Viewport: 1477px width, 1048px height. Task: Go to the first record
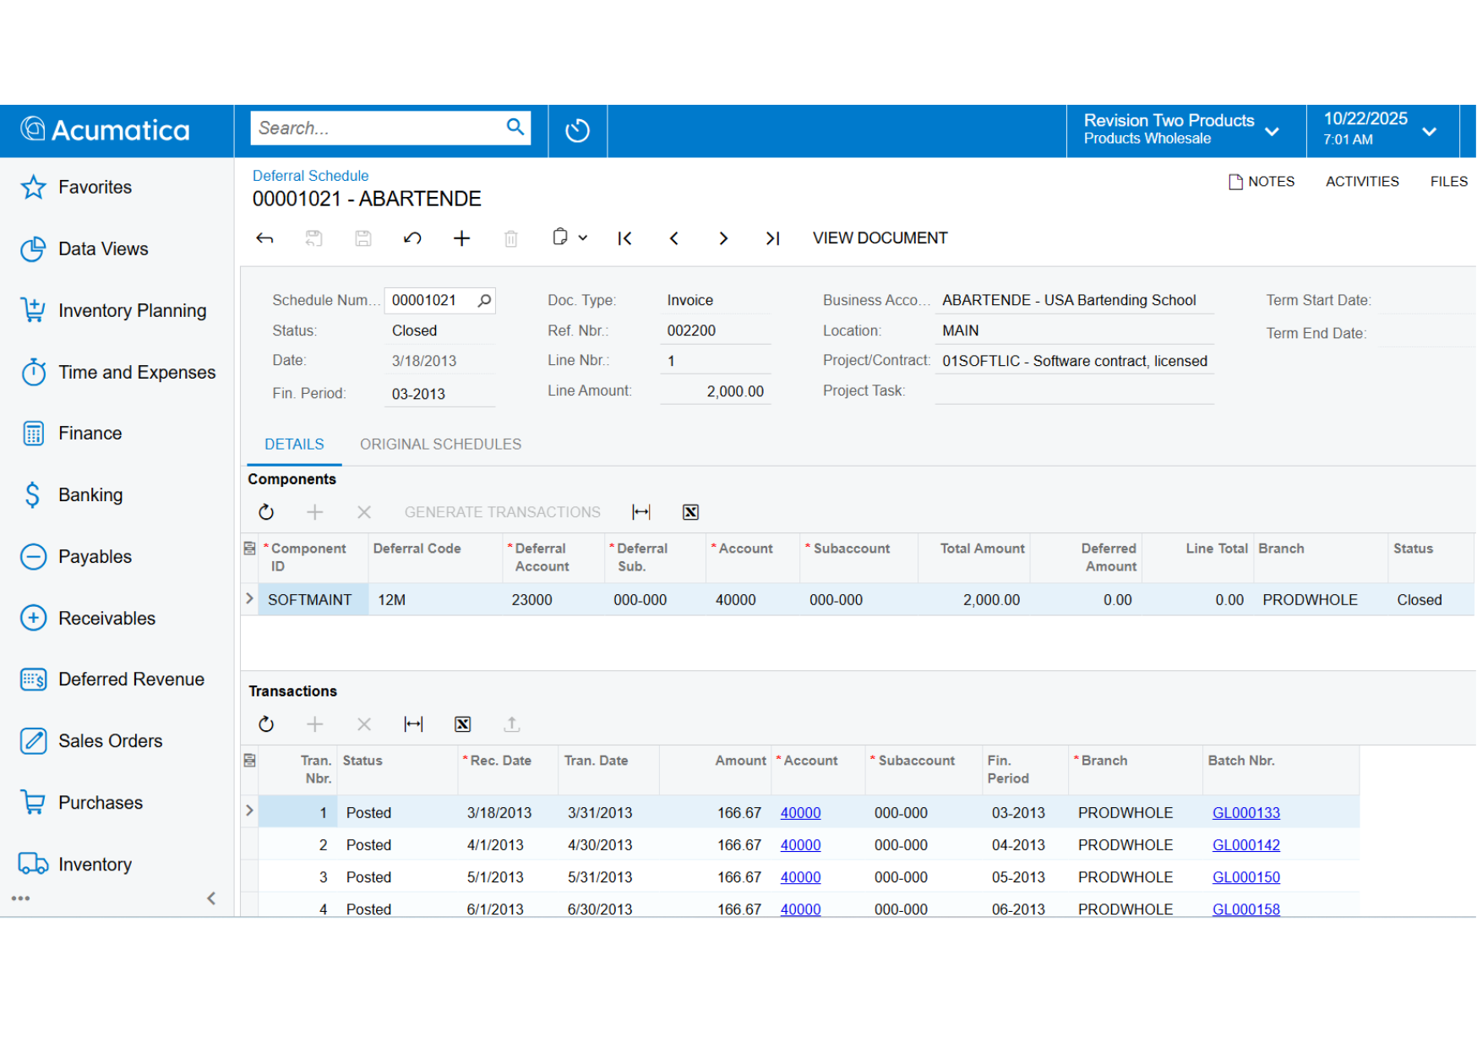(624, 238)
